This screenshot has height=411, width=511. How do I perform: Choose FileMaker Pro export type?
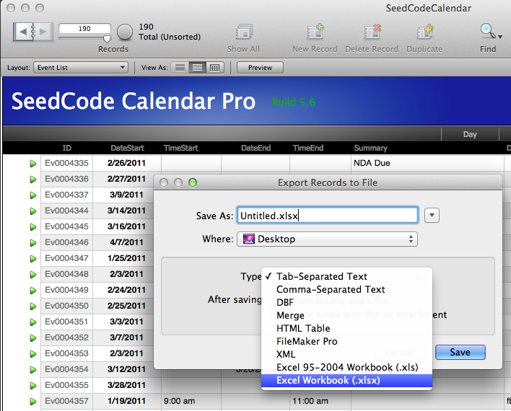346,341
